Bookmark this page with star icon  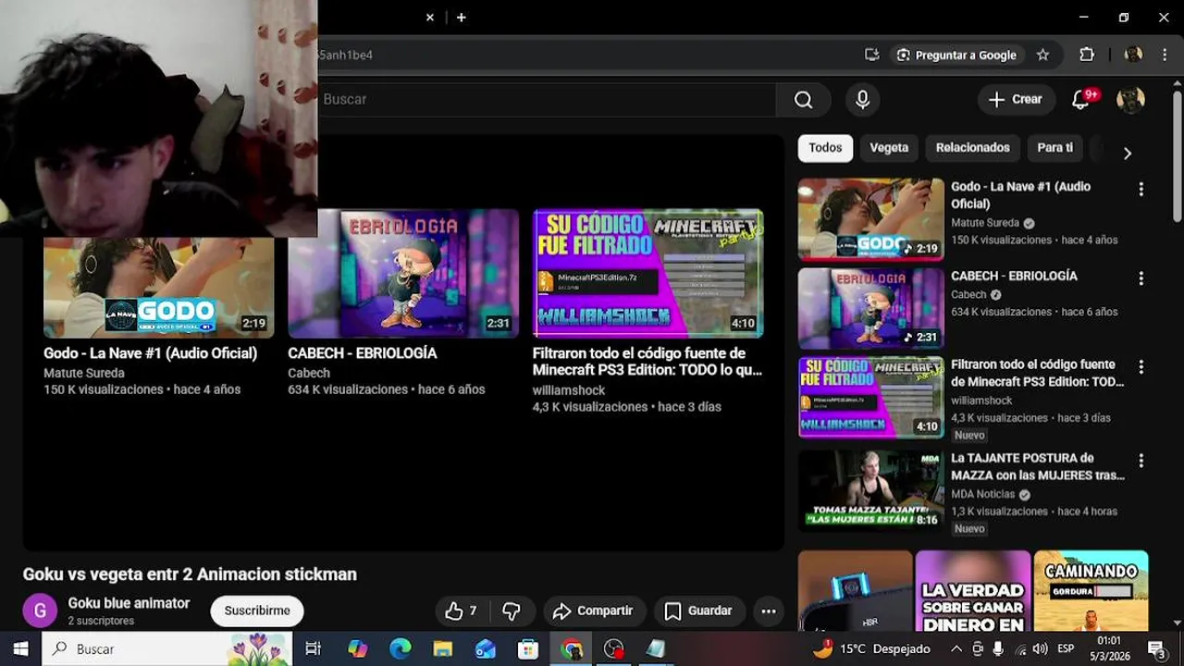click(1042, 55)
